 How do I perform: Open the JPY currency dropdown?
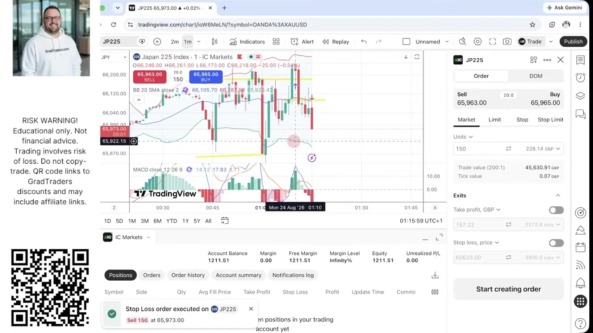(x=114, y=57)
